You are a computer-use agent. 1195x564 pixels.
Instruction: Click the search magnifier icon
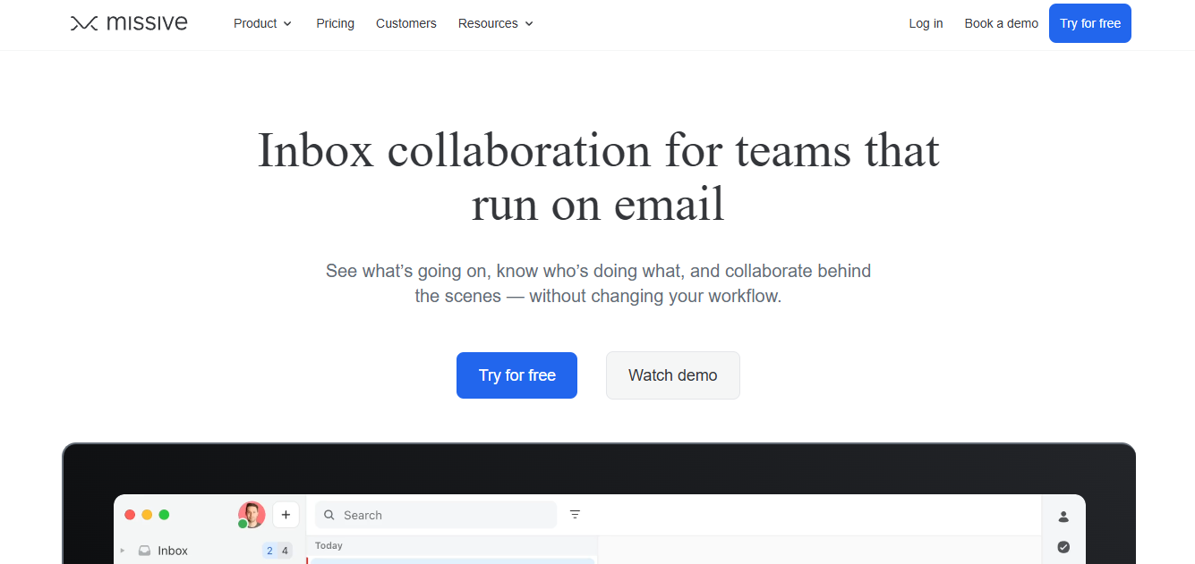[x=329, y=515]
